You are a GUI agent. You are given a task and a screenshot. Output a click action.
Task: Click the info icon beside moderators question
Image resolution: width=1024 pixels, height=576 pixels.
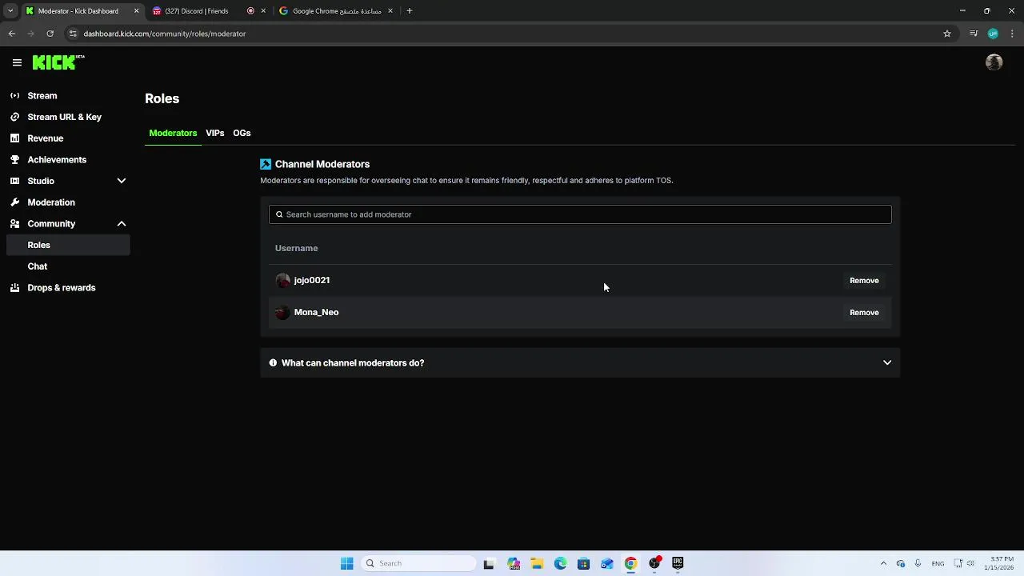[273, 362]
